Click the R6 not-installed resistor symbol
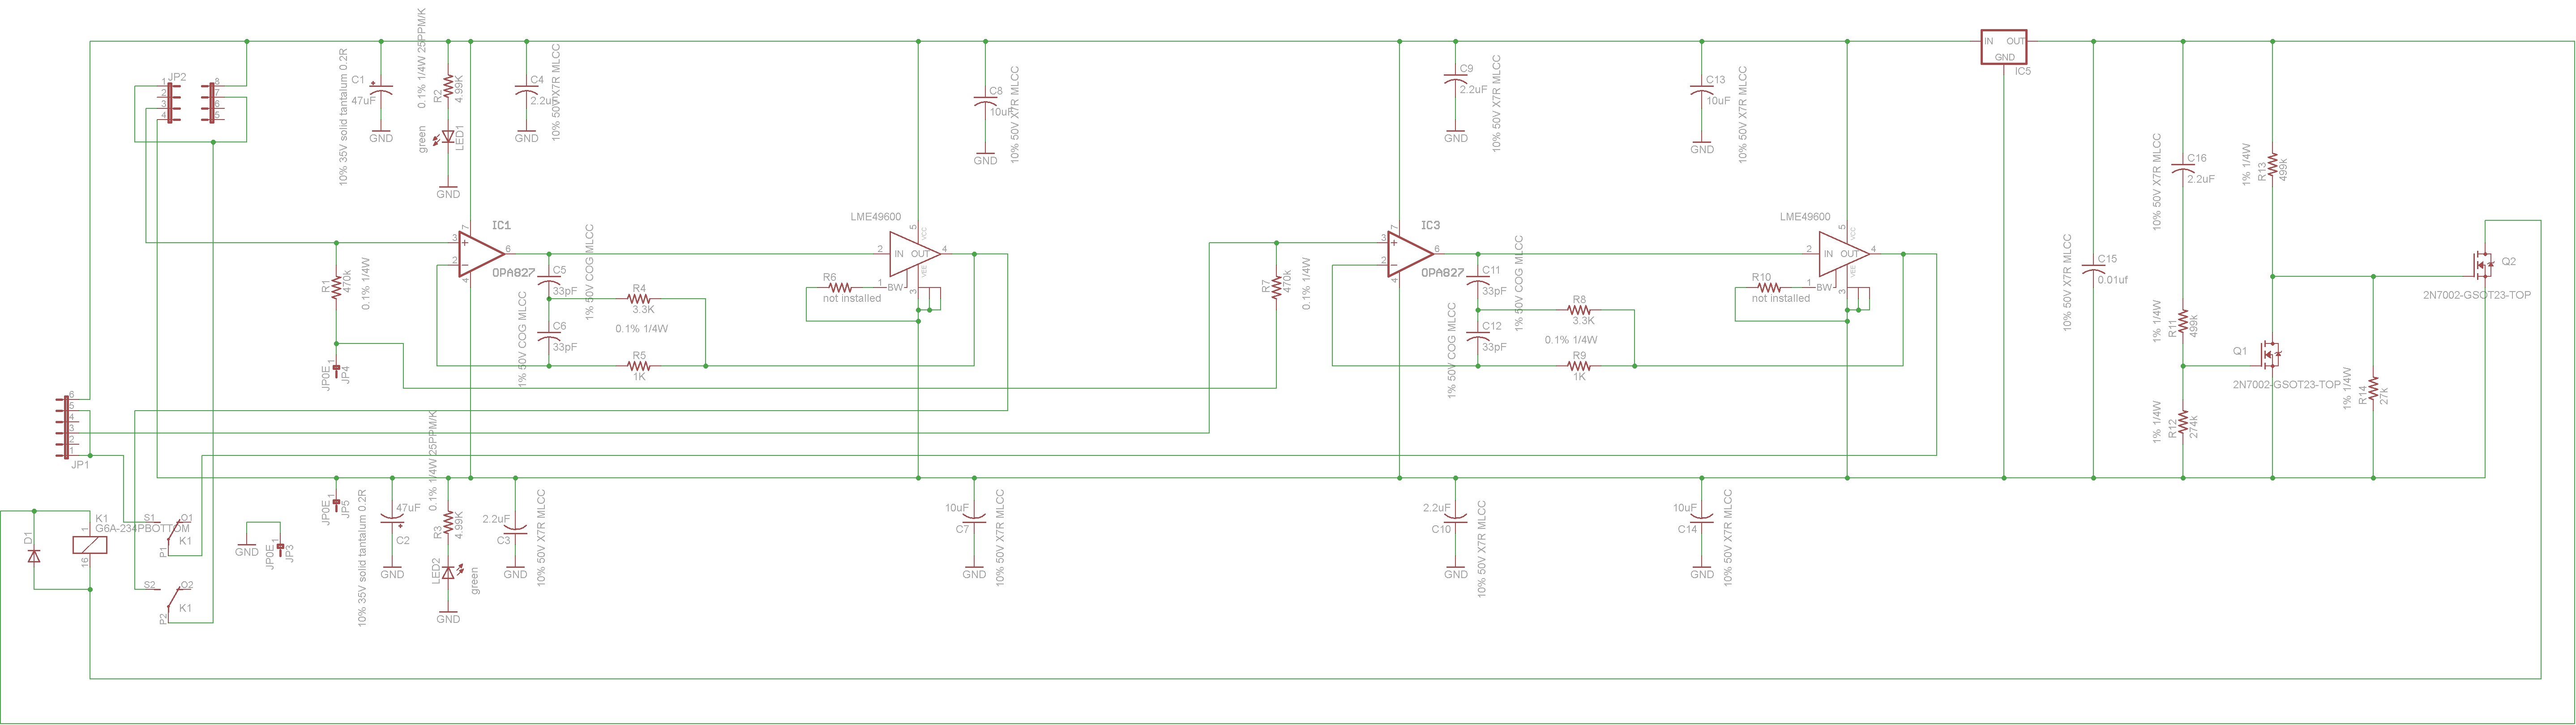This screenshot has height=725, width=2576. (840, 288)
